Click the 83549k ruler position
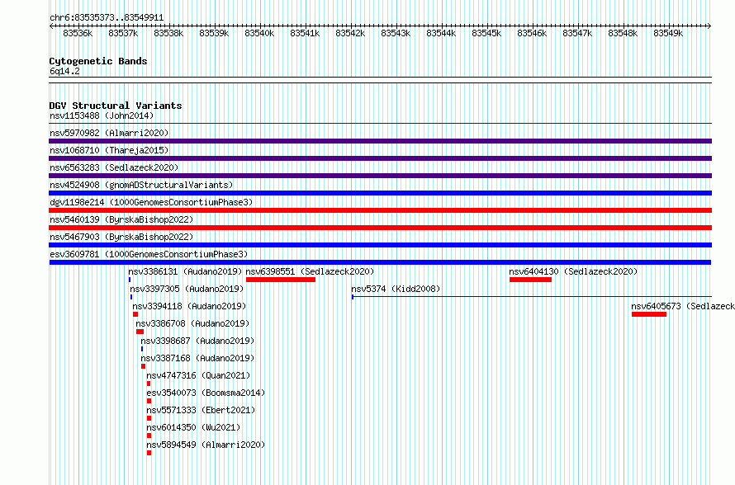Image resolution: width=735 pixels, height=485 pixels. (x=668, y=33)
